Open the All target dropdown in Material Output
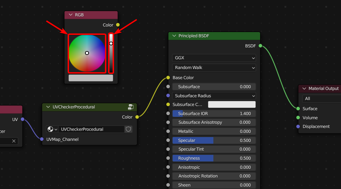This screenshot has width=341, height=189. (x=321, y=99)
